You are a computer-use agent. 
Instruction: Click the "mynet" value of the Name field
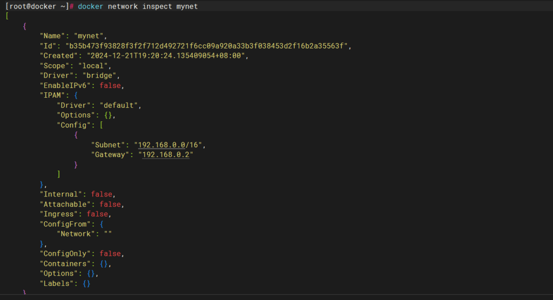pos(93,36)
